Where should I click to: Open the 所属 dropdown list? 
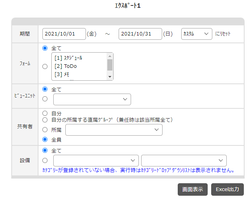(114, 130)
